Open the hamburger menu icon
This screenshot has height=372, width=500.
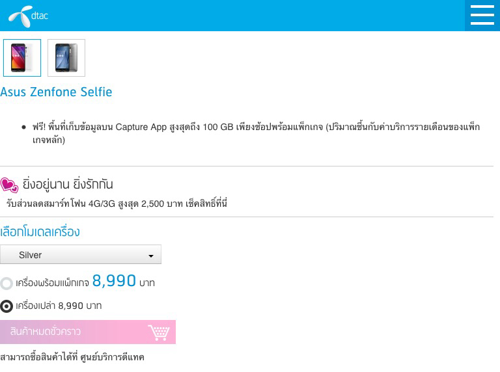(482, 16)
